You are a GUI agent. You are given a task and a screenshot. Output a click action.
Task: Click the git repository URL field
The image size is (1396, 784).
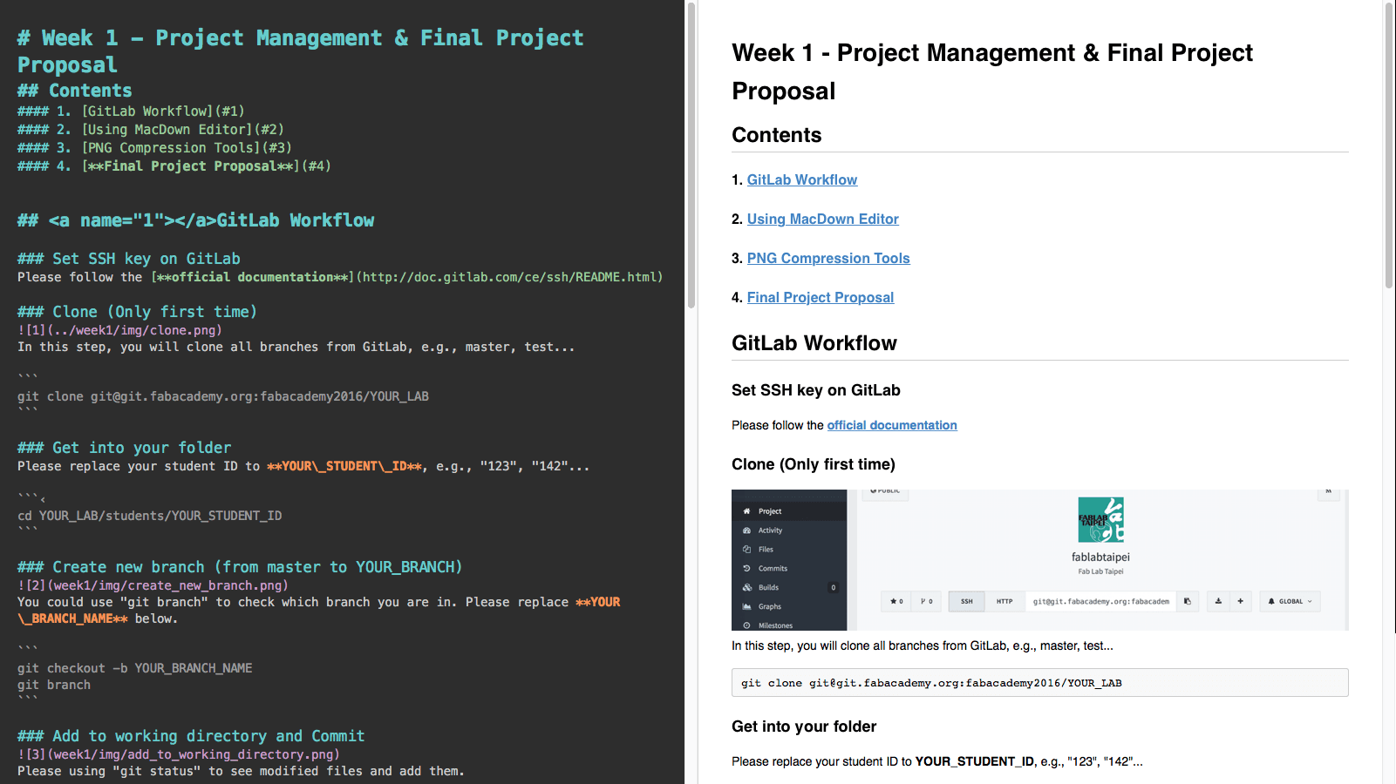point(1100,601)
